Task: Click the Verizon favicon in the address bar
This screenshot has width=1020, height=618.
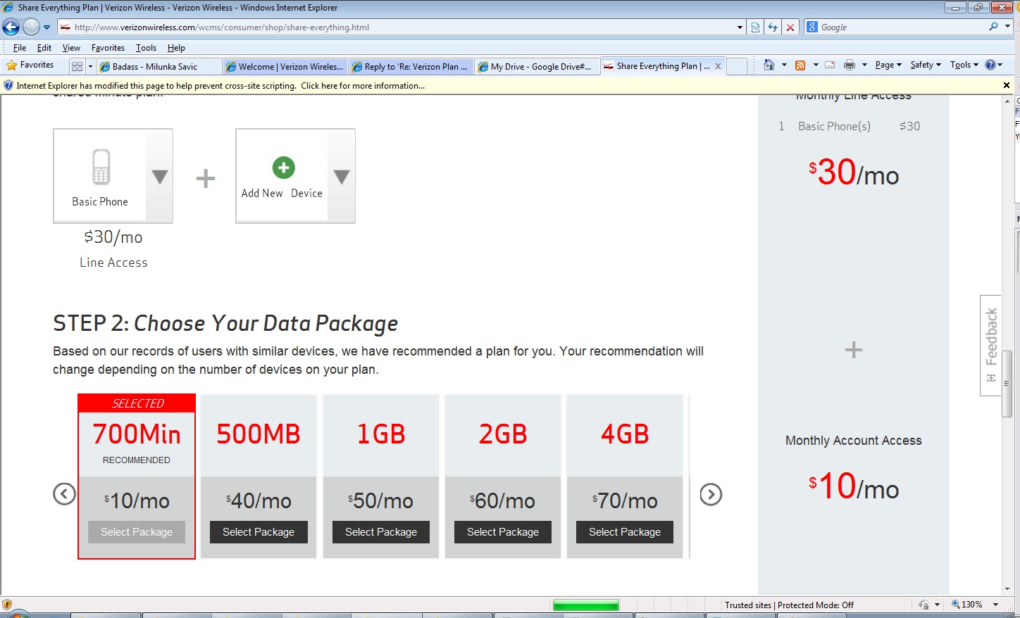Action: click(x=65, y=27)
